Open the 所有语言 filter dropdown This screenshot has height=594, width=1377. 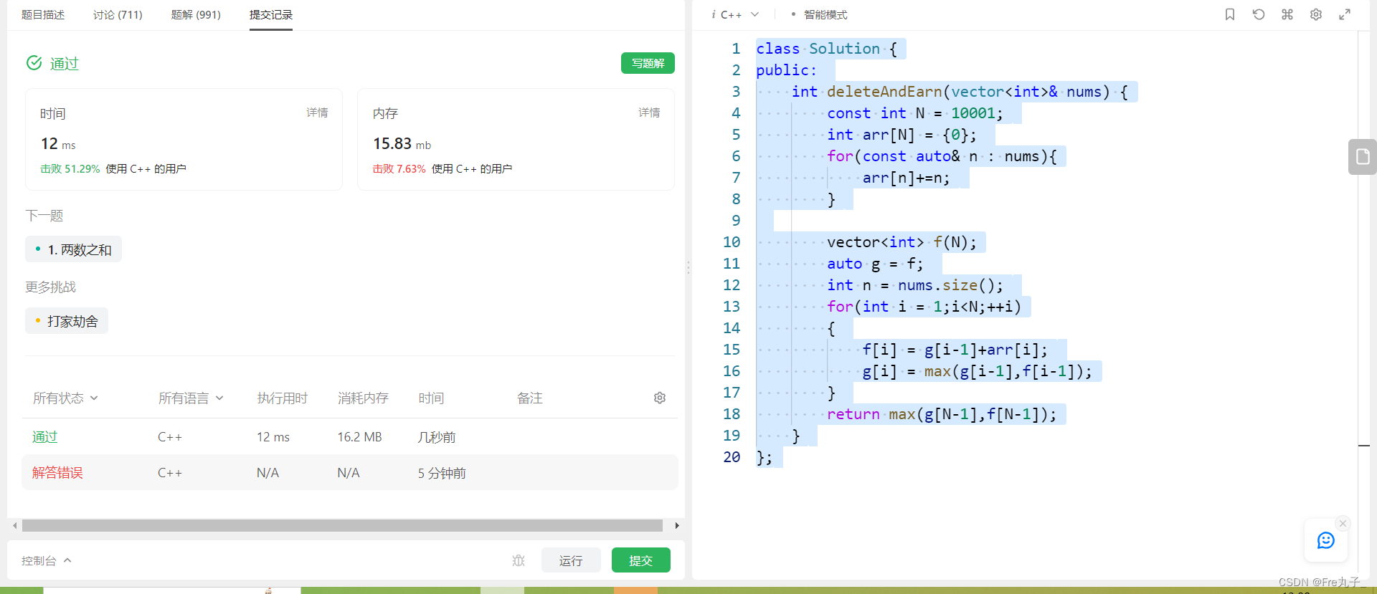coord(191,398)
